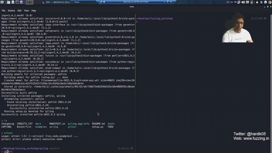Click the '~/Desktop/fuzzing_workshop' path in right pane
The width and height of the screenshot is (272, 153).
pos(155,18)
